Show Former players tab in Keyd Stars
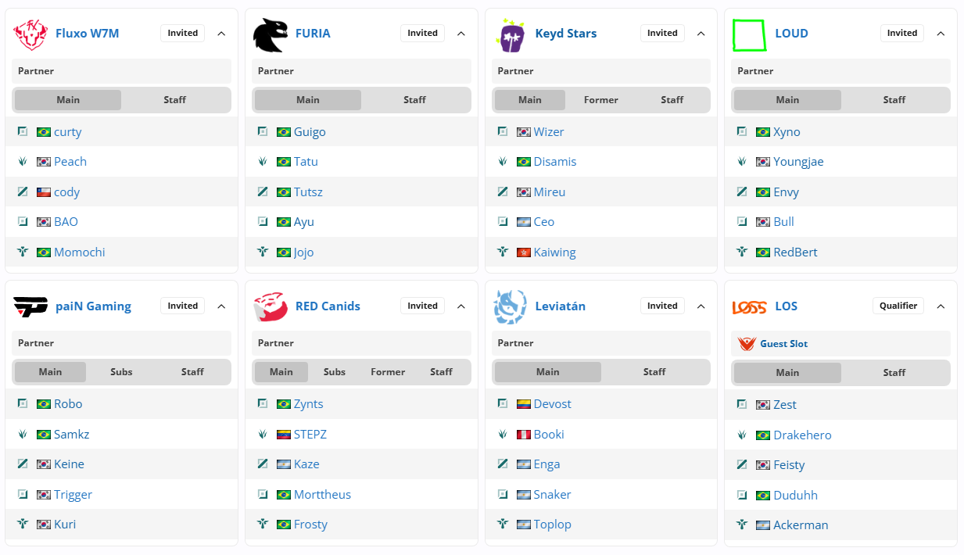Viewport: 964px width, 555px height. [x=601, y=100]
